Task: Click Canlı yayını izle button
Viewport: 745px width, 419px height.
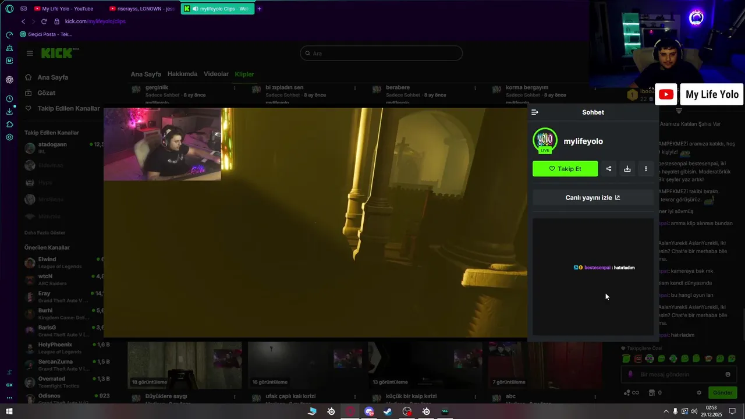Action: click(593, 197)
